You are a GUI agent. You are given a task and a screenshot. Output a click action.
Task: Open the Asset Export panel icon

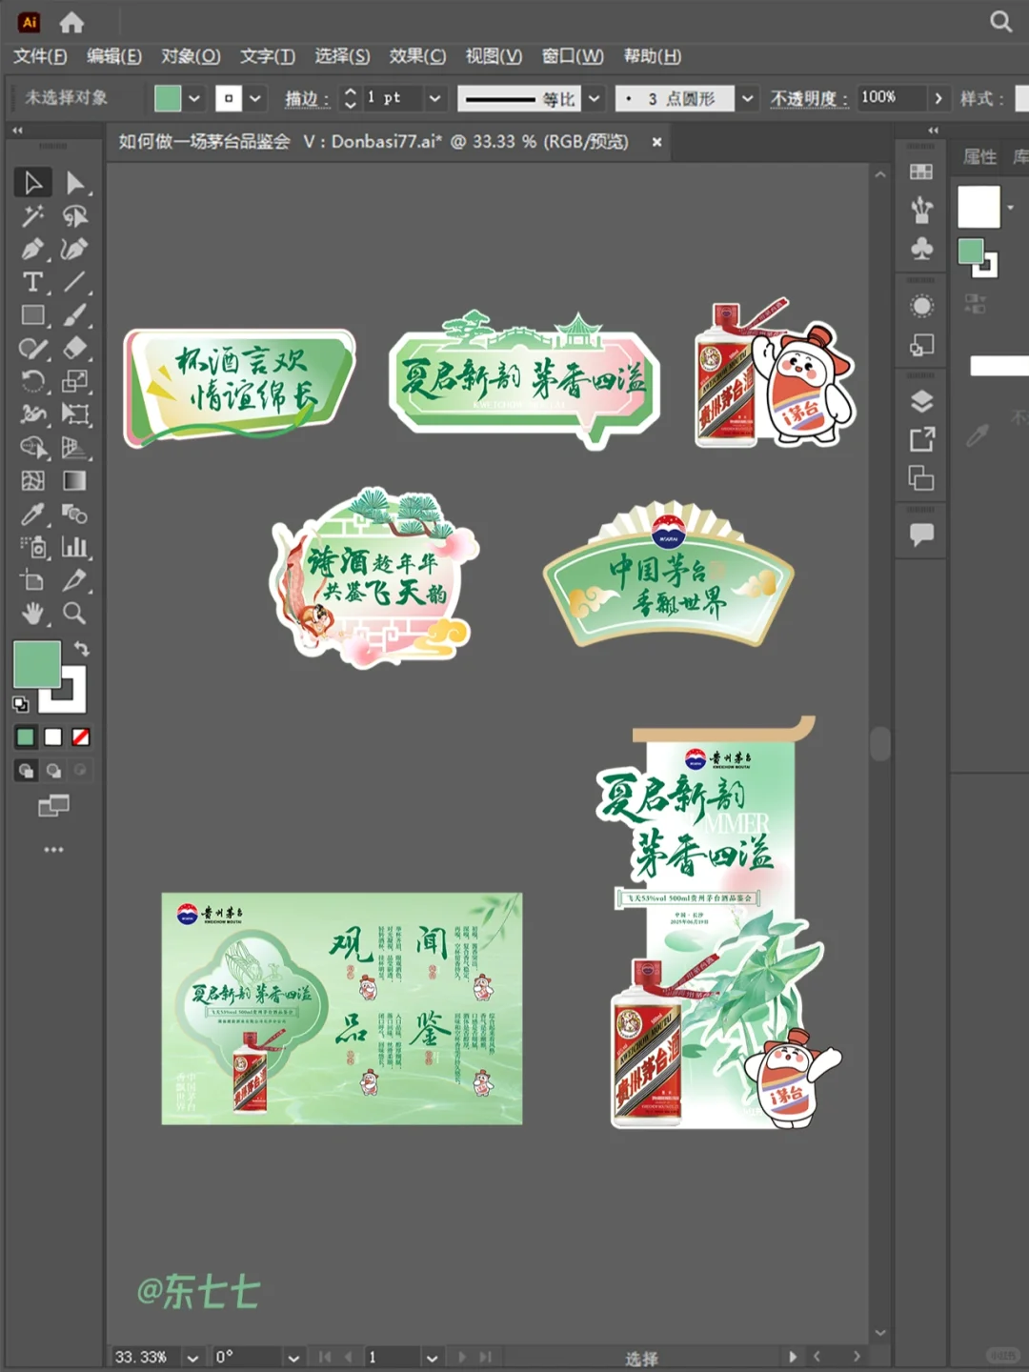click(921, 439)
